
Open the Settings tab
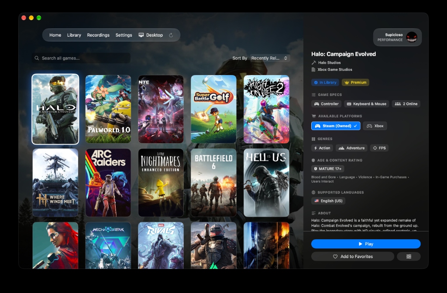pos(124,35)
